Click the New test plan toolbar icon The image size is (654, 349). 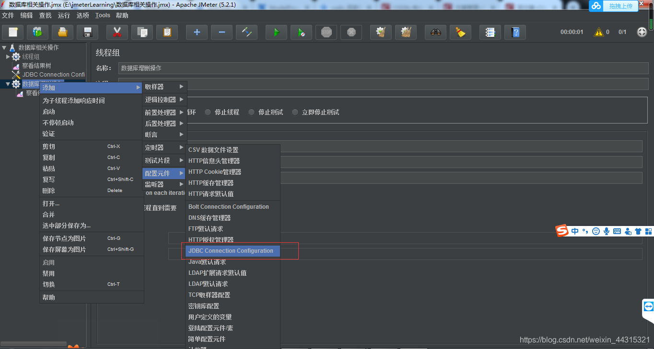pyautogui.click(x=13, y=32)
